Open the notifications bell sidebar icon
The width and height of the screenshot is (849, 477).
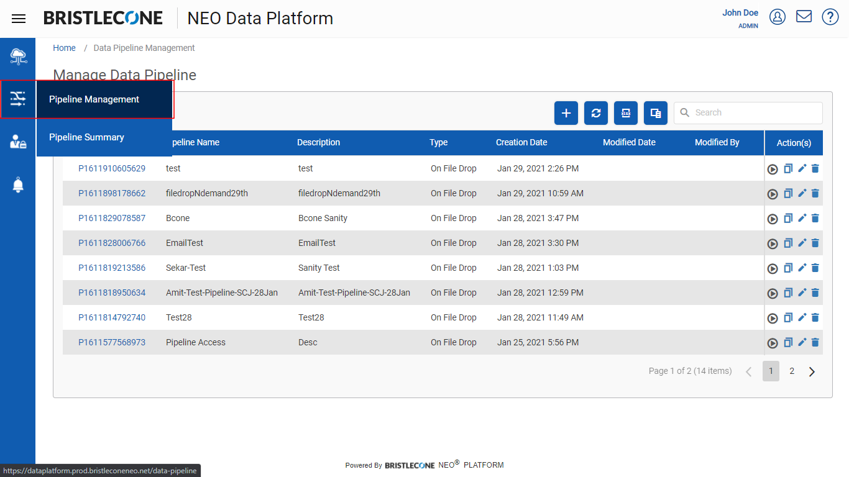tap(18, 184)
